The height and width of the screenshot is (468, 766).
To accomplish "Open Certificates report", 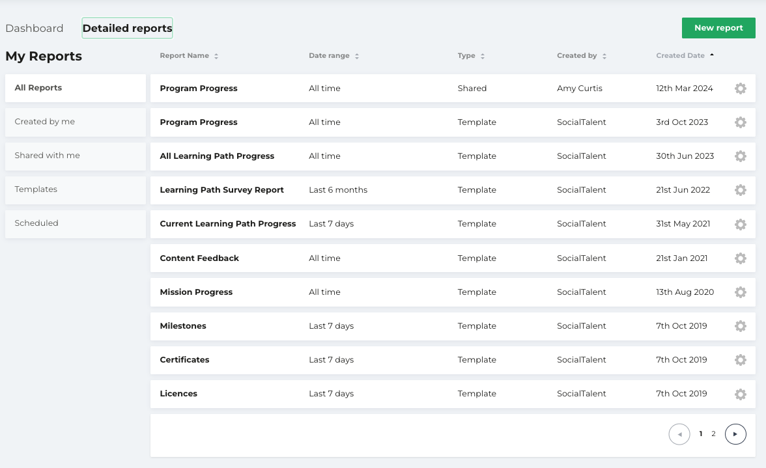I will click(x=184, y=360).
